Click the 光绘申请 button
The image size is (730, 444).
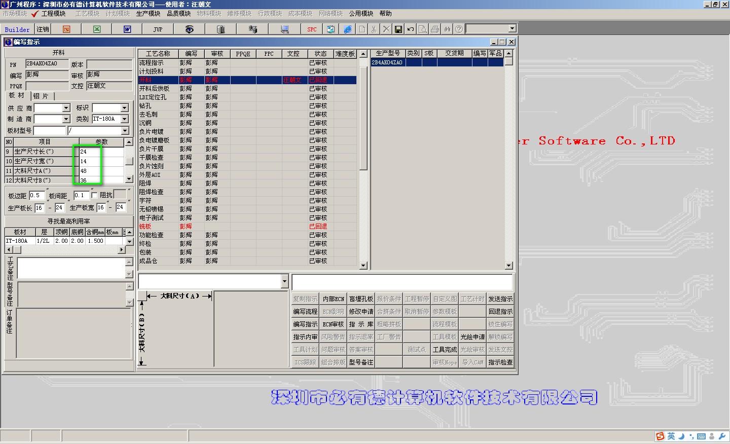[472, 337]
